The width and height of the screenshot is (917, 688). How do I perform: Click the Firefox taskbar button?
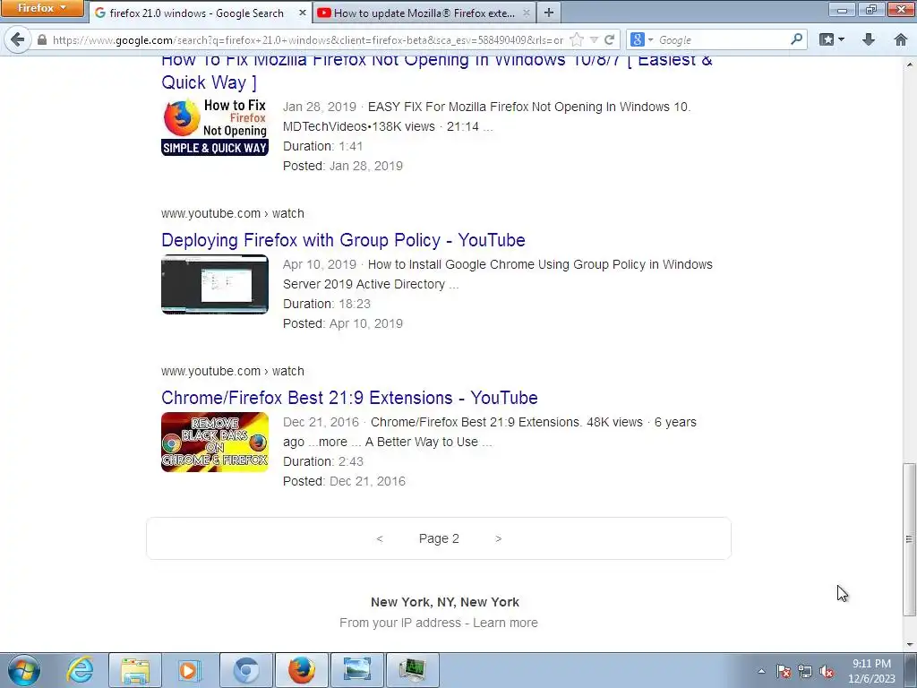click(302, 670)
